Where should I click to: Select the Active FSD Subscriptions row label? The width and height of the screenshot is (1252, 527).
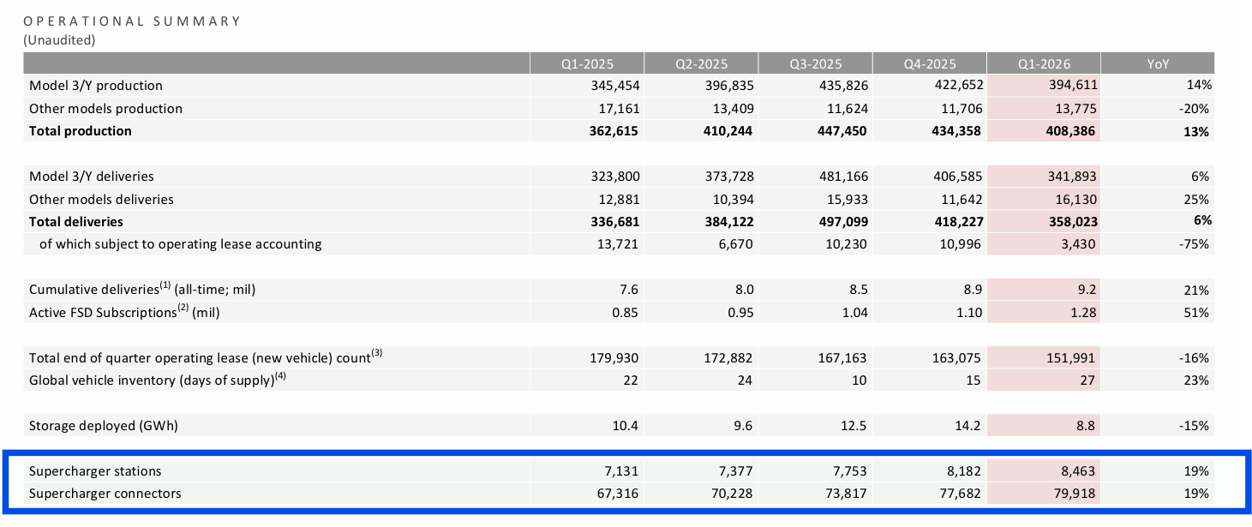(x=124, y=313)
